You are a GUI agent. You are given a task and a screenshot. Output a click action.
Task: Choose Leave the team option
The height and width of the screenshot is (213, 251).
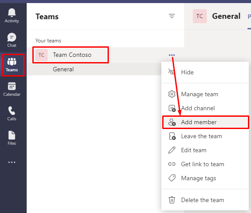pyautogui.click(x=205, y=136)
